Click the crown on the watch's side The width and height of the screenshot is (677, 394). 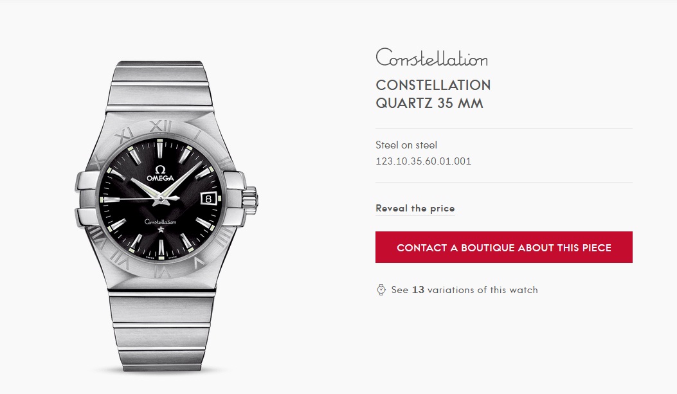pos(251,199)
